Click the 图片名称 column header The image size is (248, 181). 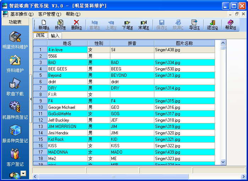(184, 43)
